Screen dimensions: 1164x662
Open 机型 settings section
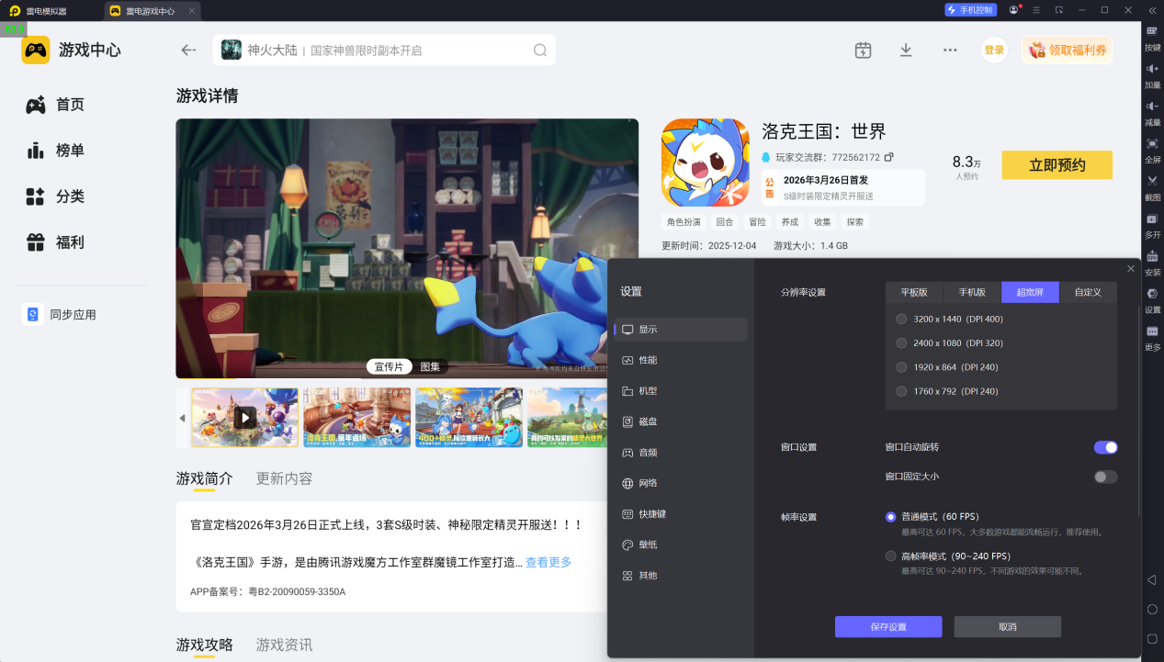pyautogui.click(x=681, y=391)
